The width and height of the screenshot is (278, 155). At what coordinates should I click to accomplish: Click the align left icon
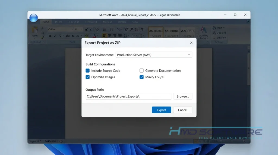pyautogui.click(x=104, y=36)
